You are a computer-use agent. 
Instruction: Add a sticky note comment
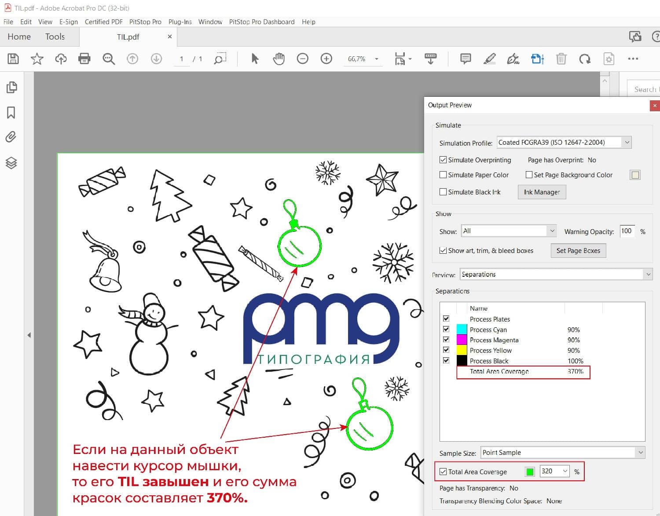coord(466,59)
